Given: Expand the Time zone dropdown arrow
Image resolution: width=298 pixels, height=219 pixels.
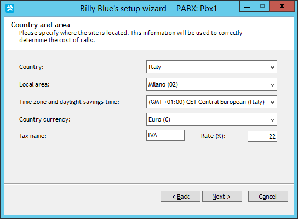Looking at the screenshot, I should [x=272, y=102].
